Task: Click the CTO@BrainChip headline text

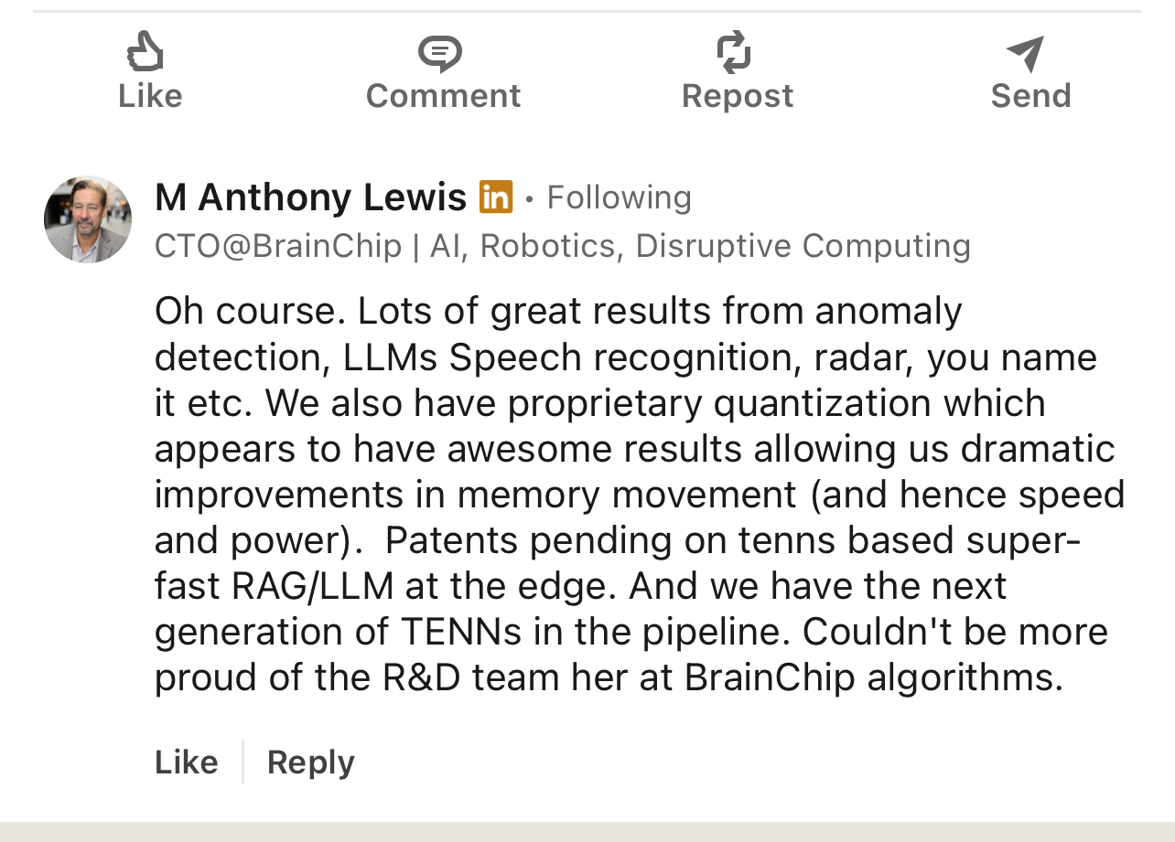Action: (278, 246)
